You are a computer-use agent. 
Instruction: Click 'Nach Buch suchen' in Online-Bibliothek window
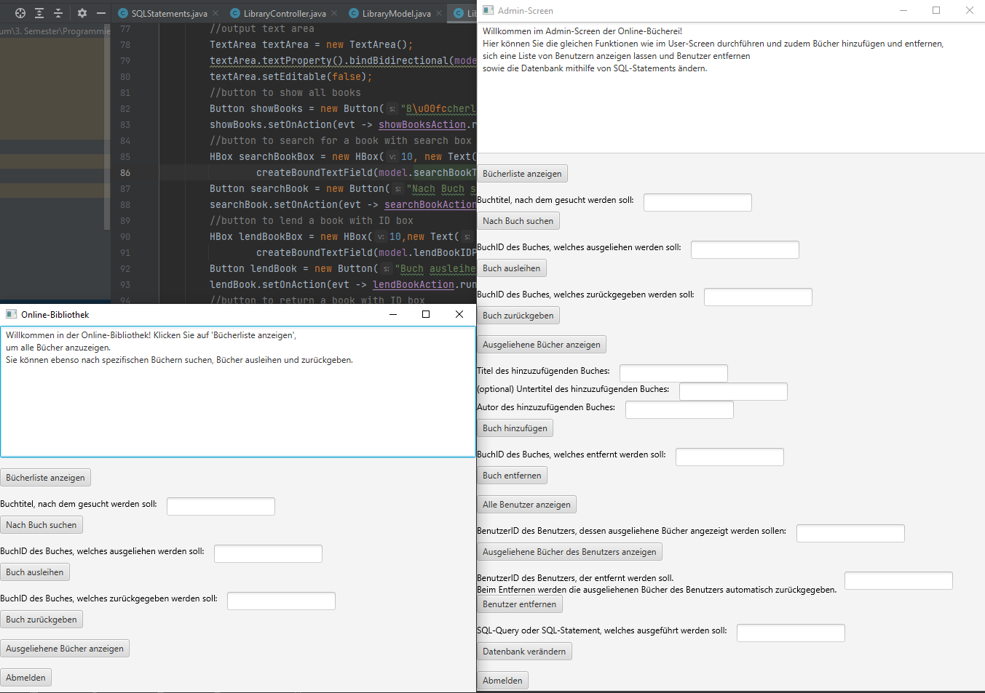(x=41, y=525)
